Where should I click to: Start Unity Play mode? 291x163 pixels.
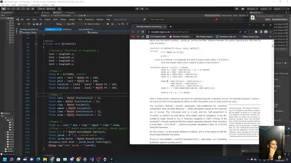point(137,9)
